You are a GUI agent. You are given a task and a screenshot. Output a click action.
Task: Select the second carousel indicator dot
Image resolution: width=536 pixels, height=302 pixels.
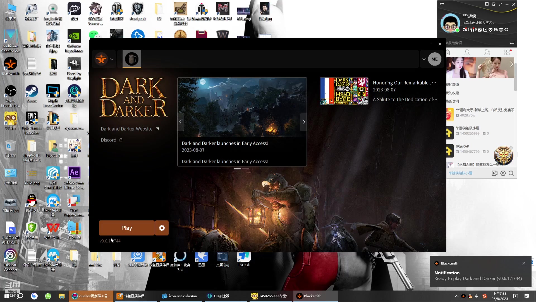coord(246,169)
